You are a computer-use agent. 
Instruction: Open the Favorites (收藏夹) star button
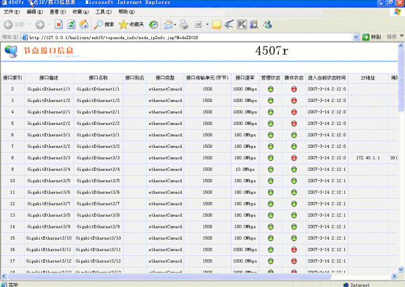(x=131, y=24)
